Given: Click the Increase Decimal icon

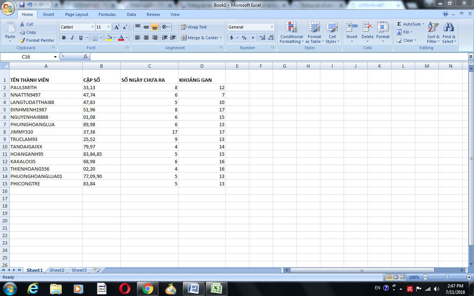Looking at the screenshot, I should pyautogui.click(x=263, y=38).
